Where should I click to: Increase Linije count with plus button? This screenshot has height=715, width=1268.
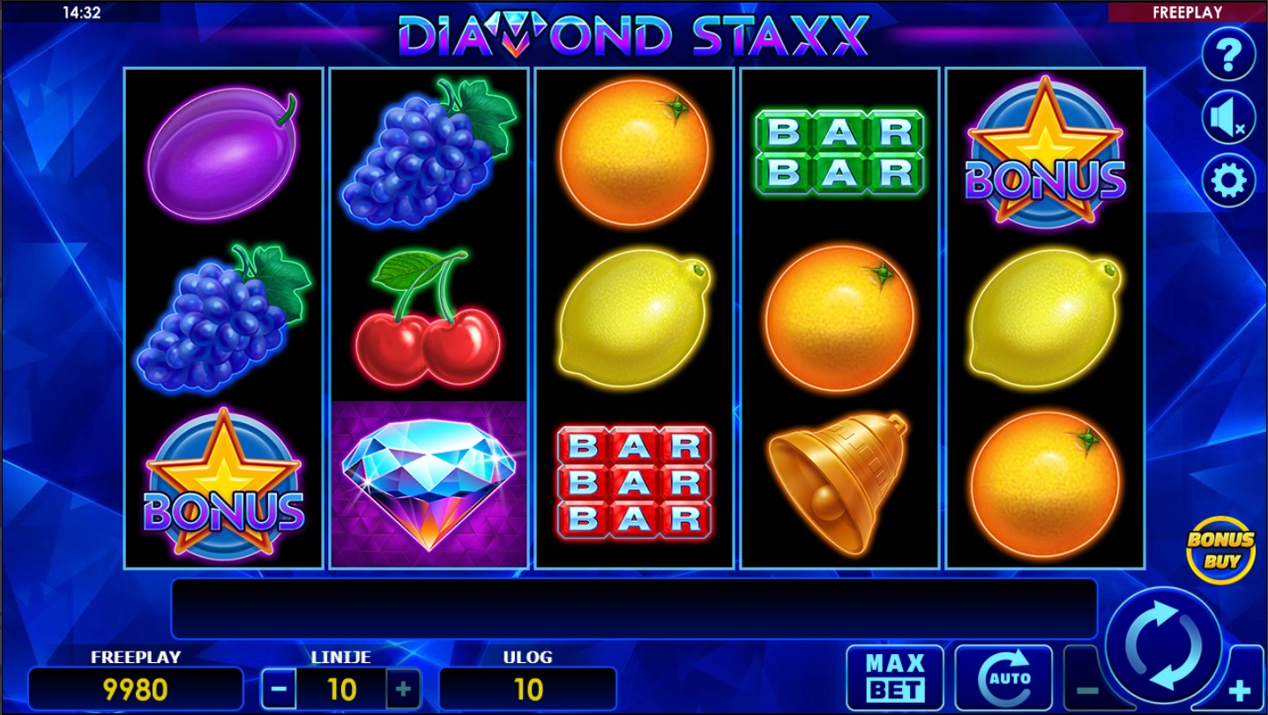(x=403, y=689)
